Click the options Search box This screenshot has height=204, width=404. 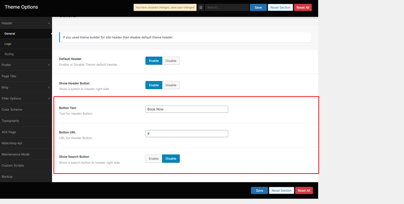(226, 8)
